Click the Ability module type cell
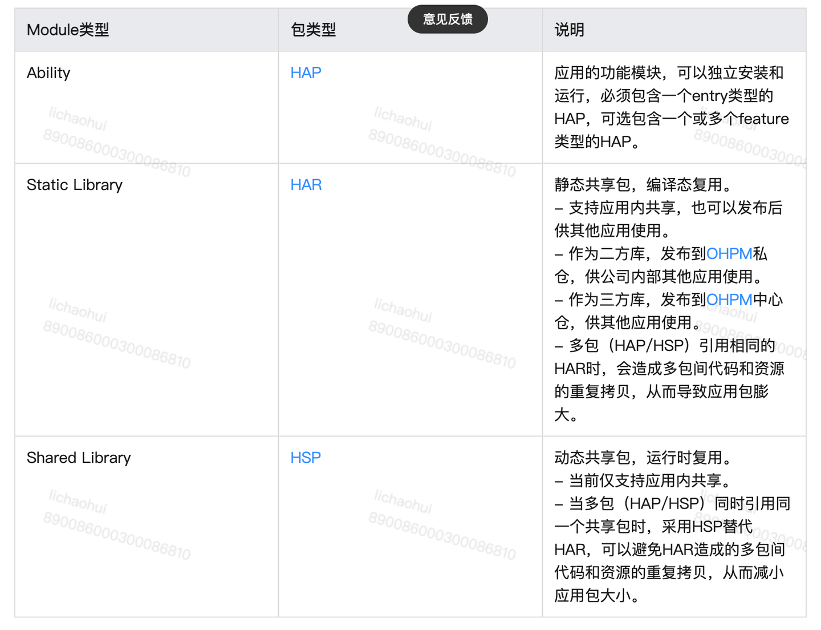821x630 pixels. pos(48,72)
